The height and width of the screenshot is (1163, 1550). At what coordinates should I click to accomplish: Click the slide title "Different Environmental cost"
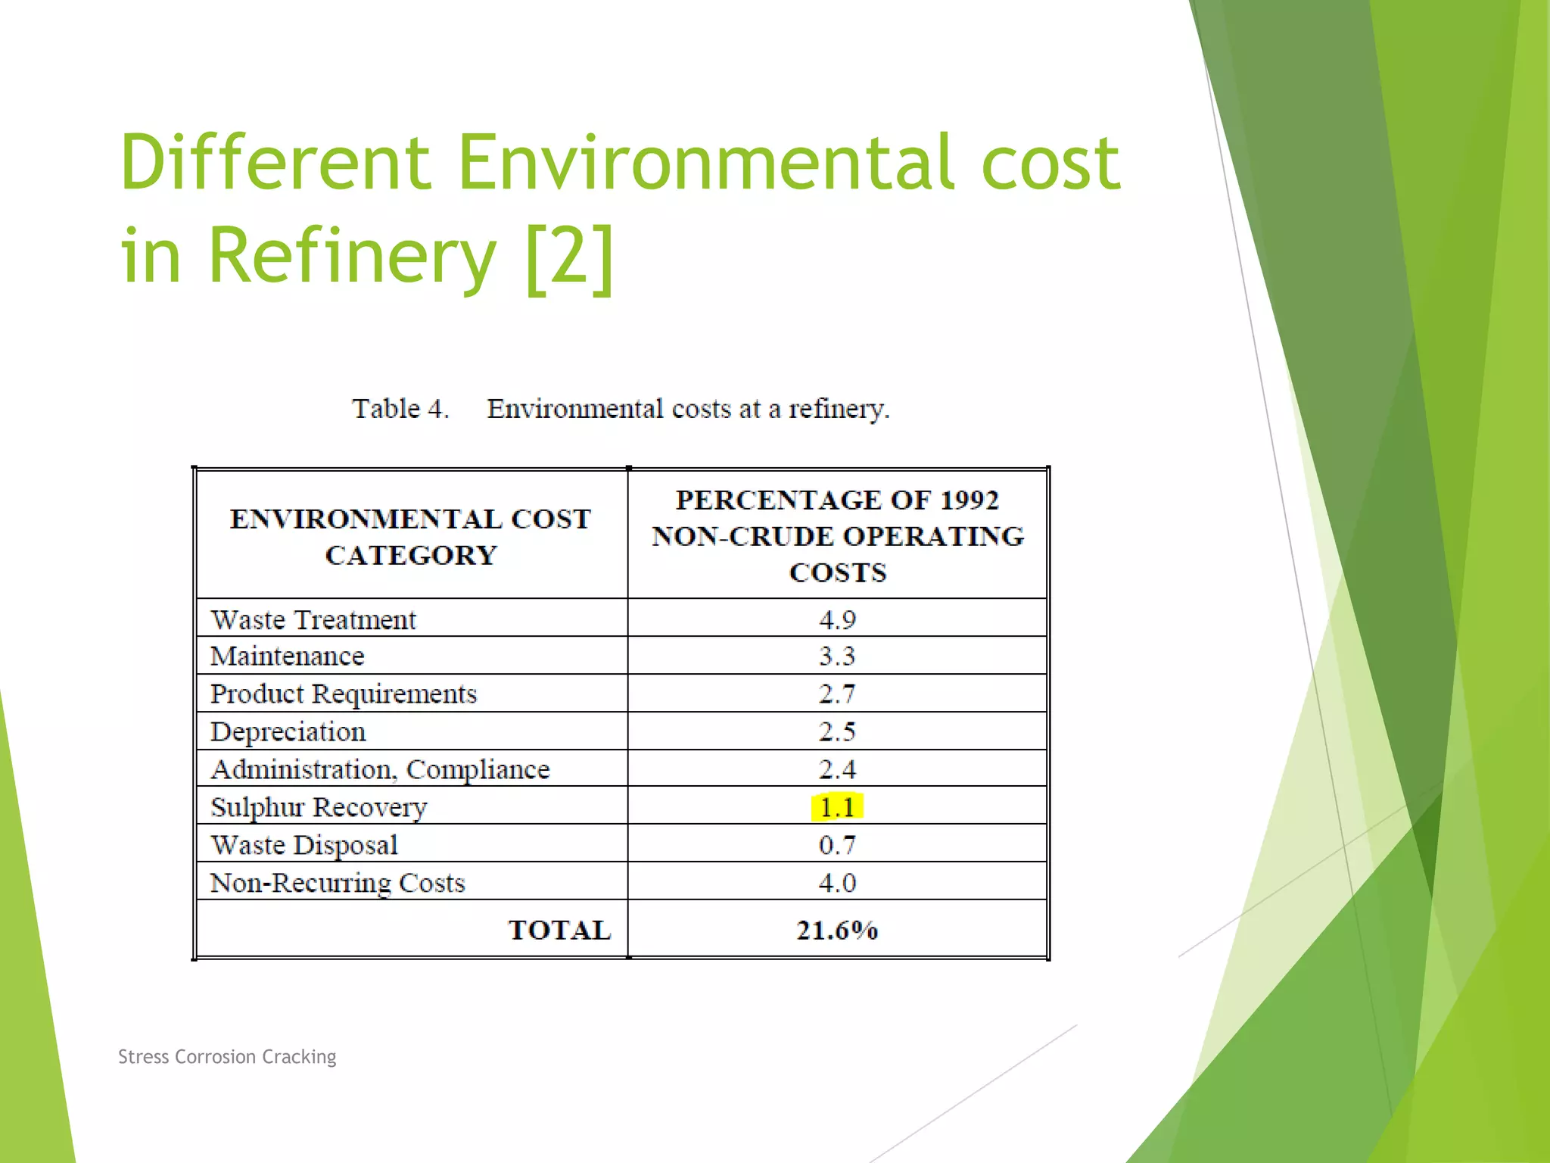(x=619, y=162)
